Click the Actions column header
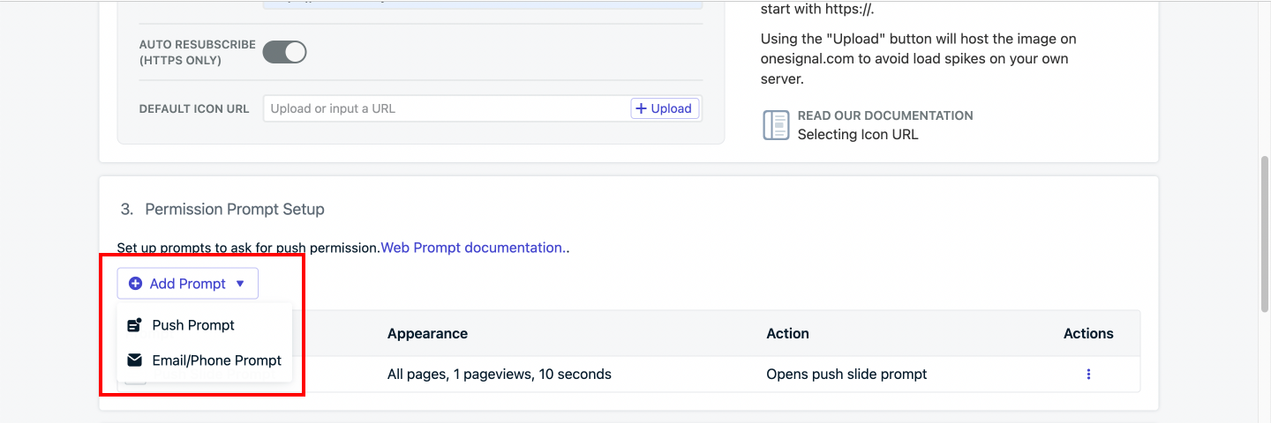This screenshot has height=423, width=1271. point(1088,333)
